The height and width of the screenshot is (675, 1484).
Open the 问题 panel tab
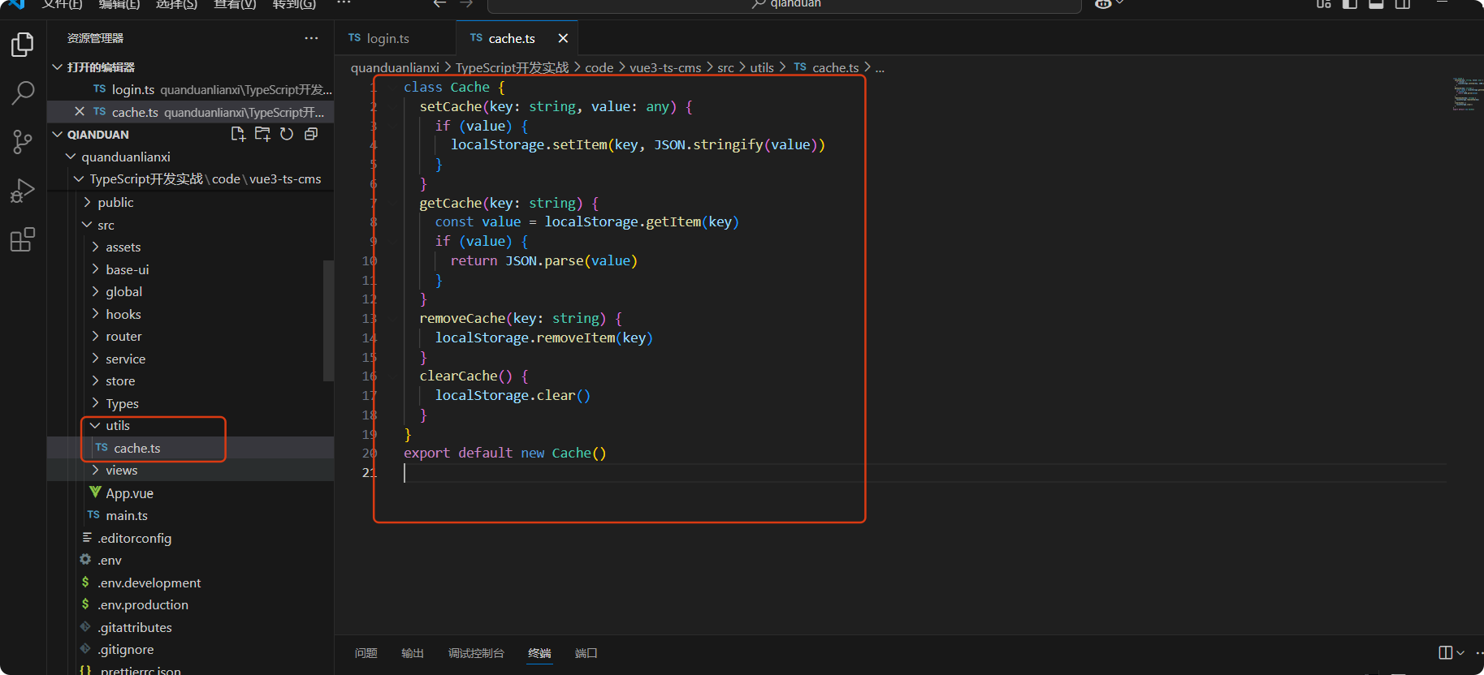366,653
